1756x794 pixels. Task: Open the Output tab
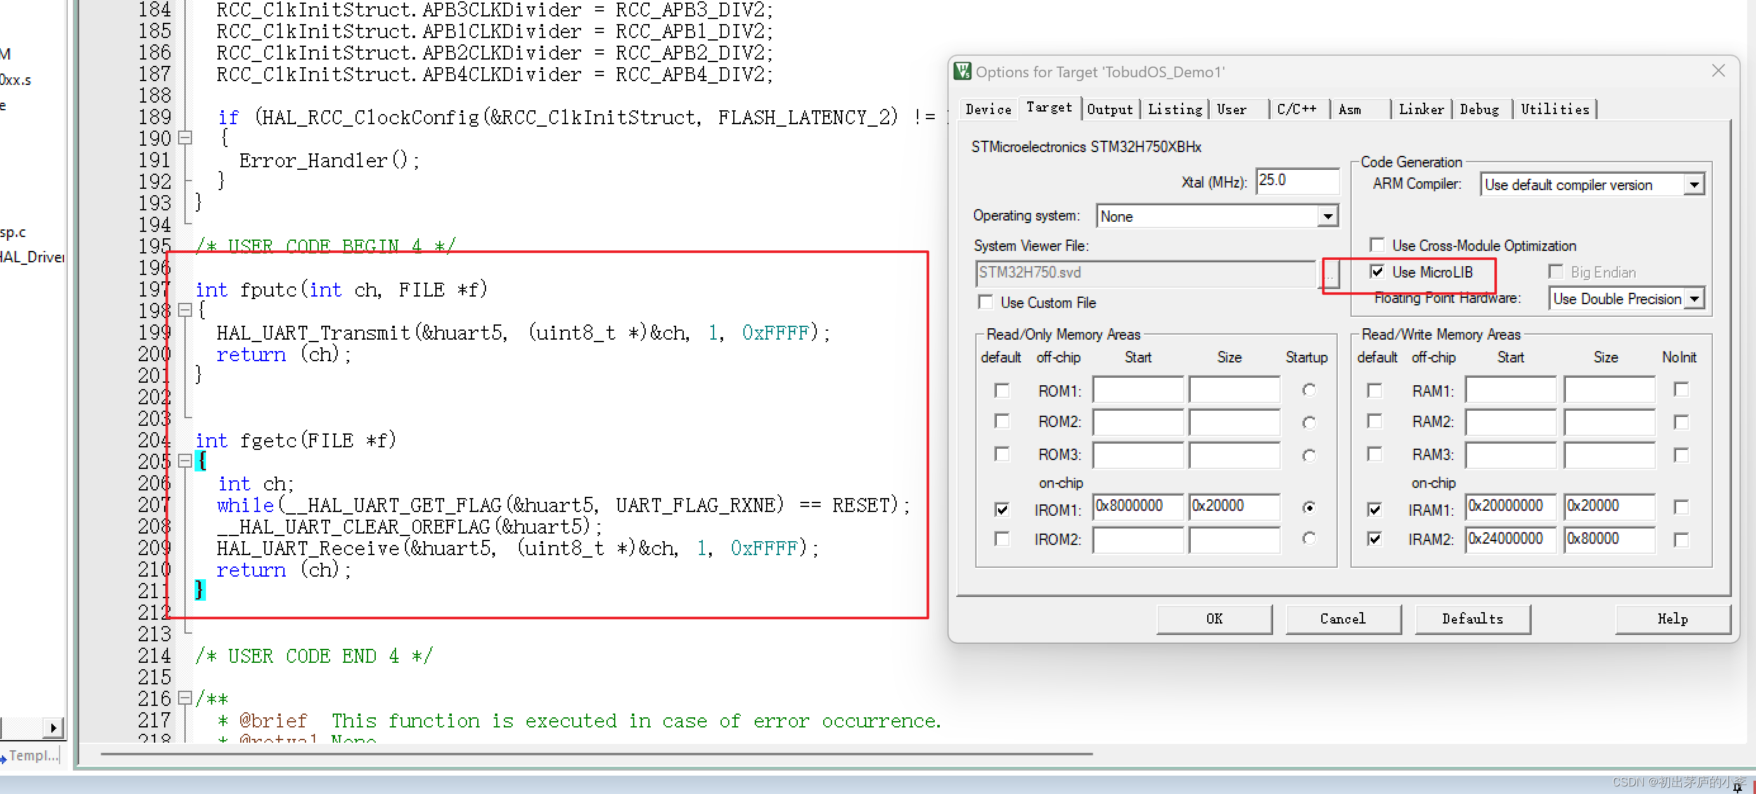[1109, 109]
